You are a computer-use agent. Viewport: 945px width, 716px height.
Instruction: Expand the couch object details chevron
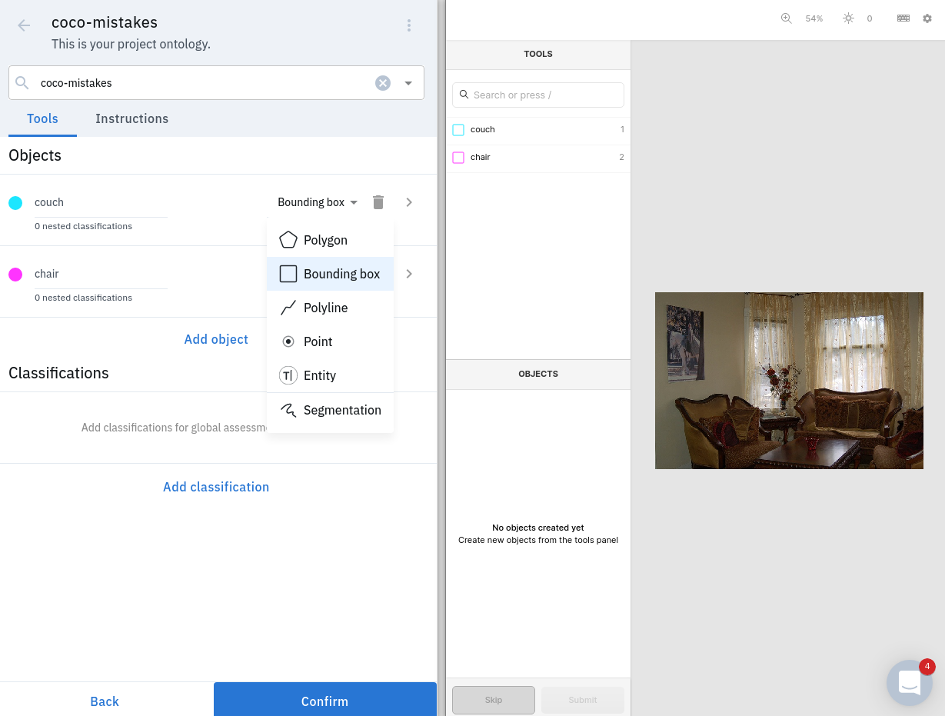click(x=409, y=202)
